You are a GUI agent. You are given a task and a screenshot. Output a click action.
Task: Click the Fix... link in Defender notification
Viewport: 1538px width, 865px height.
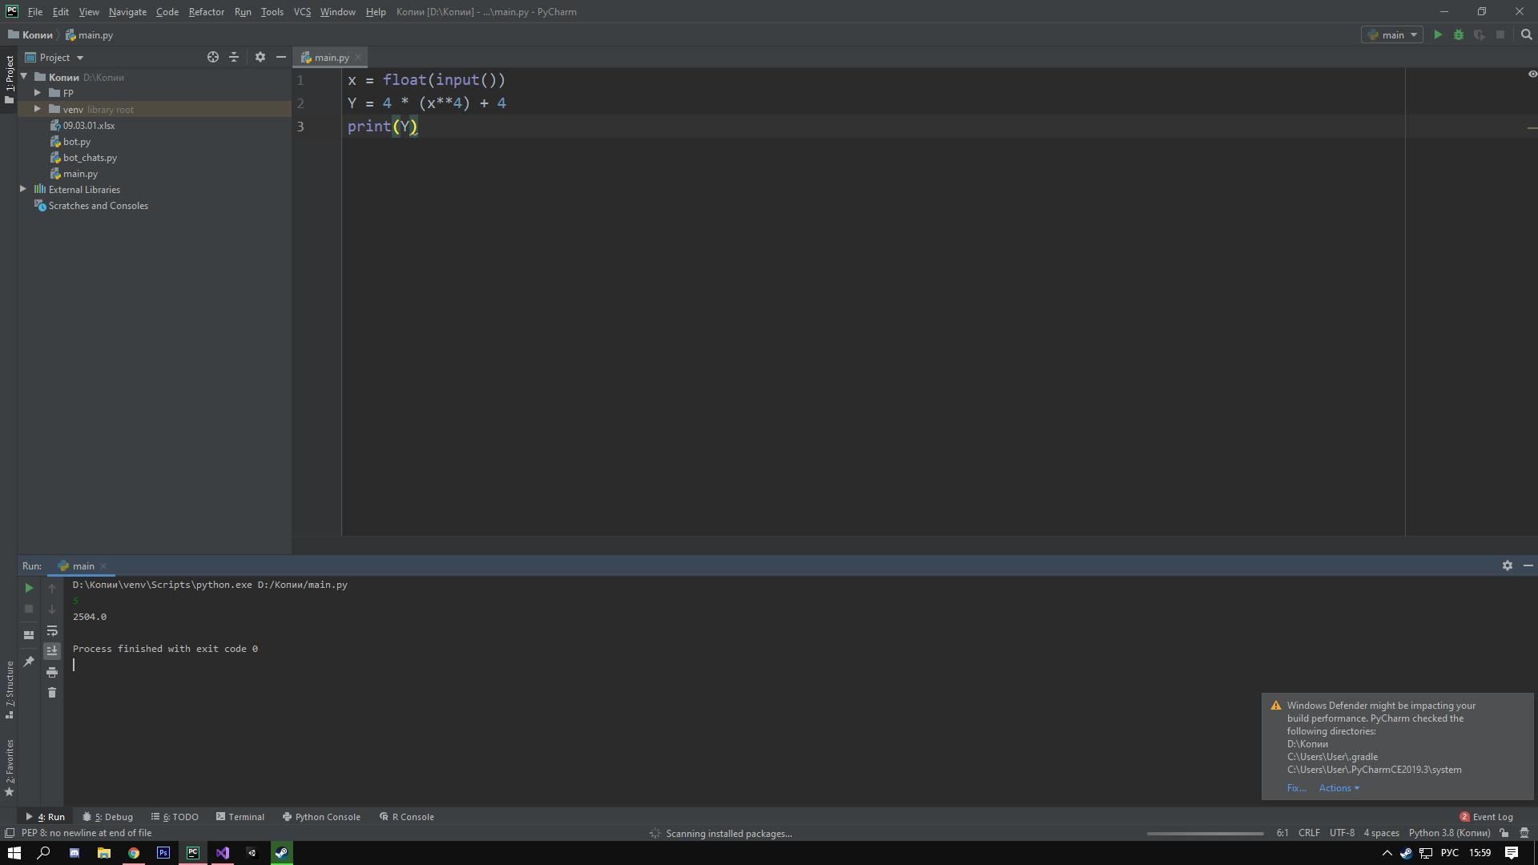tap(1295, 788)
